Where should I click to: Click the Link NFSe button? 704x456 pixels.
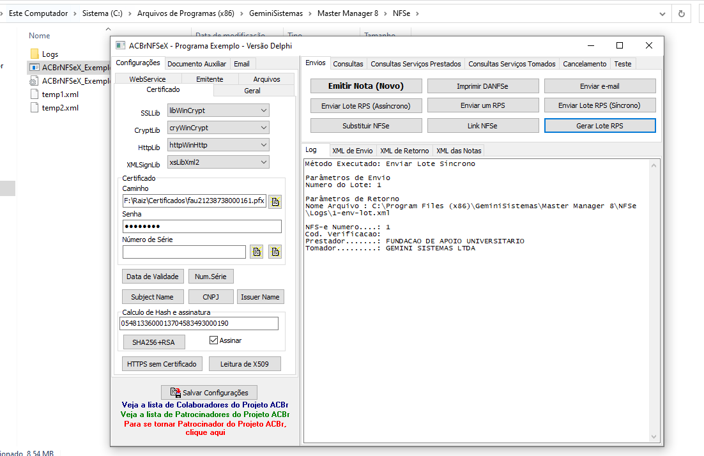(483, 126)
